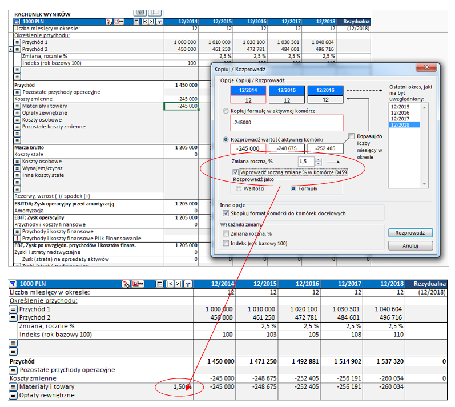Screen dimensions: 455x407
Task: Toggle Dopasuj do liczby miesięcy checkbox
Action: pyautogui.click(x=352, y=136)
